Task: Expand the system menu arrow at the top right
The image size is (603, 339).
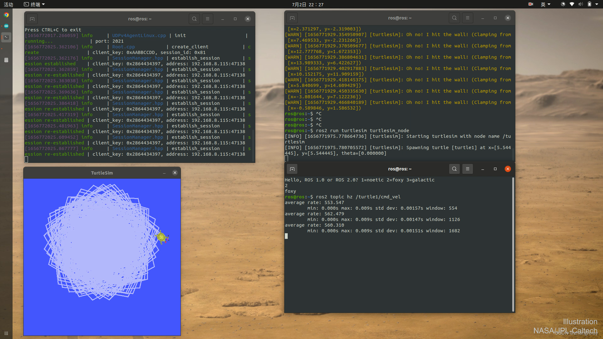Action: point(597,4)
